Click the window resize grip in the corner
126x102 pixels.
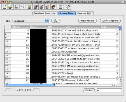tap(125, 101)
